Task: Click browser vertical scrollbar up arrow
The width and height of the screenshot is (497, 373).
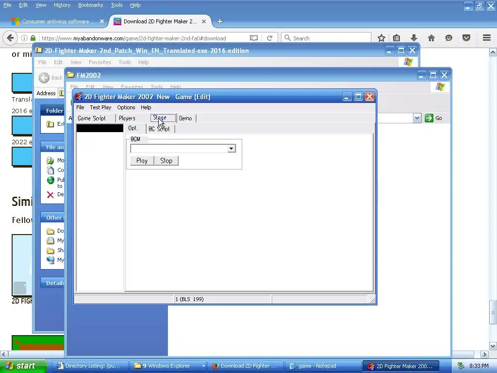Action: coord(493,52)
